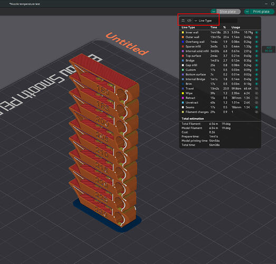Click the purple Internal solid infill swatch

click(183, 51)
